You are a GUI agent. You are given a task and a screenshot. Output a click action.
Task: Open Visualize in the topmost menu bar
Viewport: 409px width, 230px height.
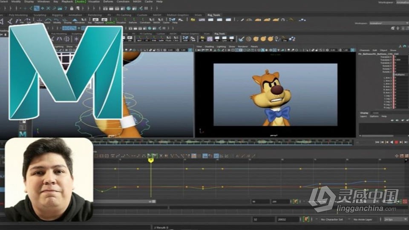pos(94,1)
